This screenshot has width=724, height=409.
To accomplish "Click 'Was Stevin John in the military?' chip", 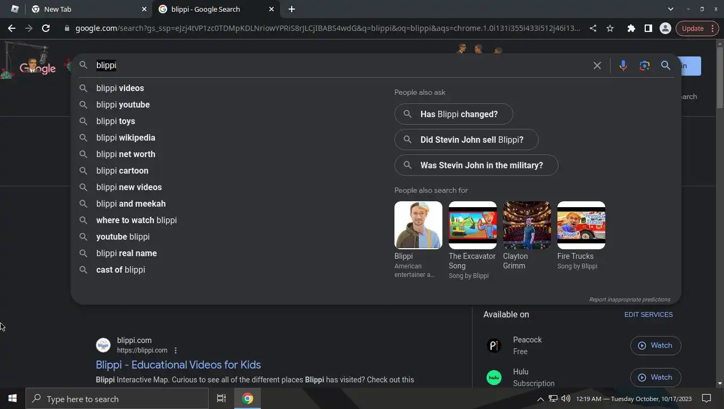I will coord(476,165).
